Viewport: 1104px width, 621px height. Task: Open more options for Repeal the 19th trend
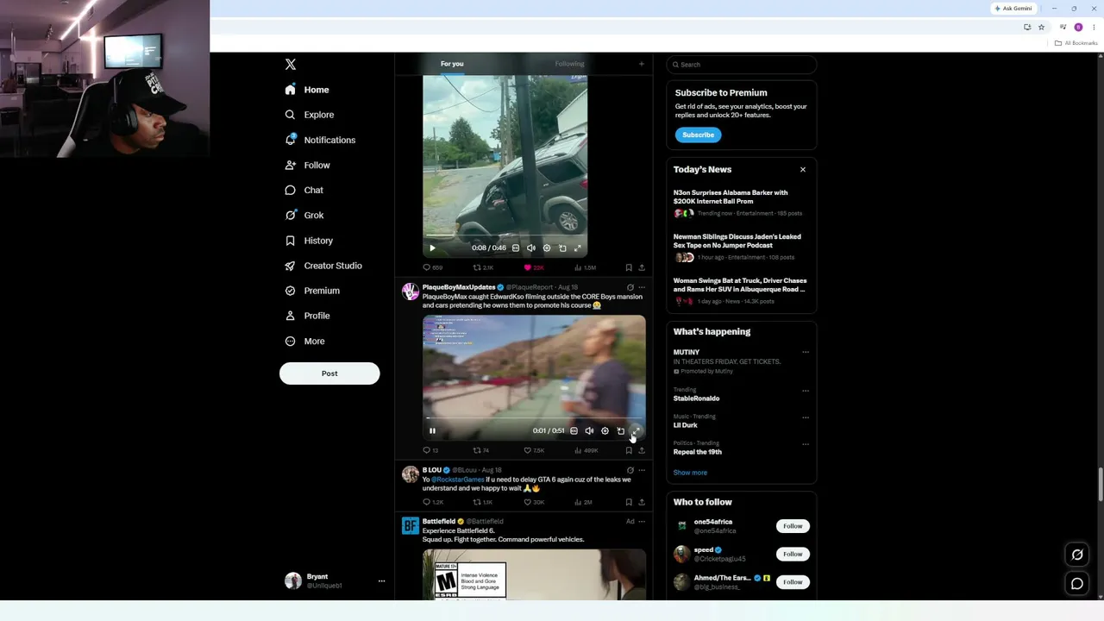pos(806,444)
